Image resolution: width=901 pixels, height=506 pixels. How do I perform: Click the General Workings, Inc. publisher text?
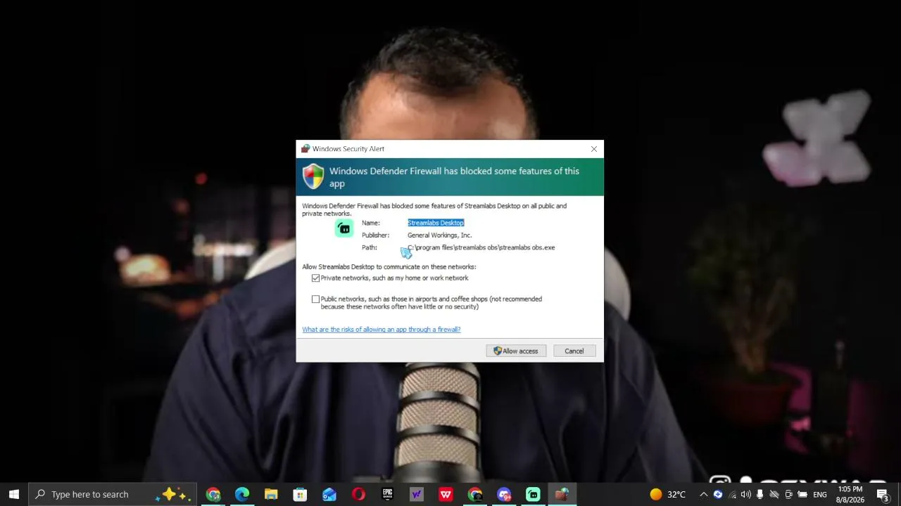point(439,235)
